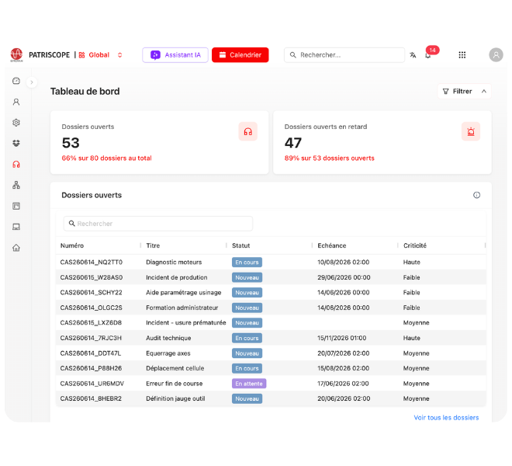Open the user sidebar icon
Image resolution: width=512 pixels, height=466 pixels.
pyautogui.click(x=16, y=102)
